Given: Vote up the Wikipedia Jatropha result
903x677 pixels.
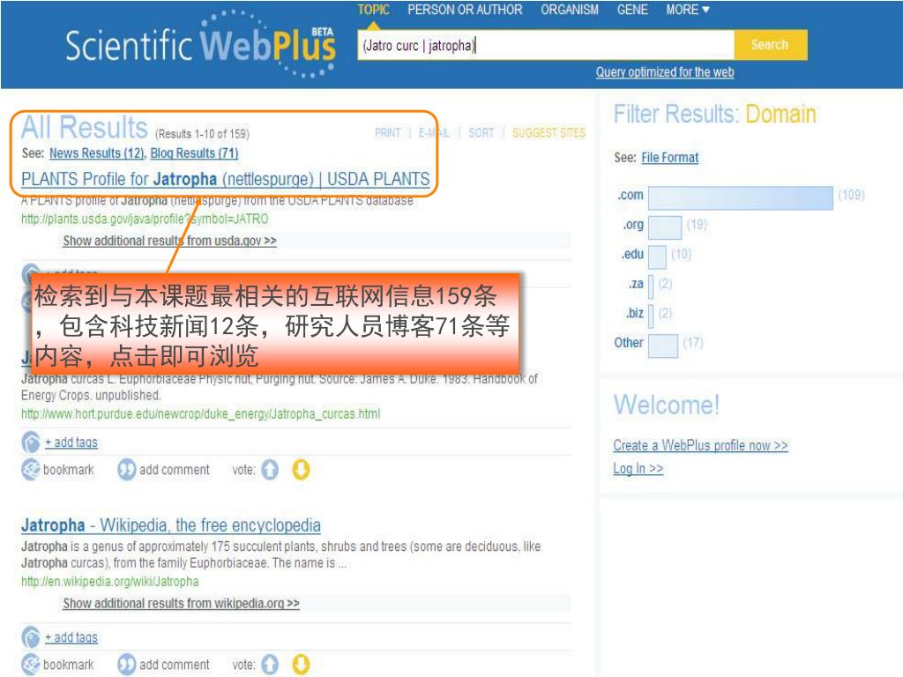Looking at the screenshot, I should [270, 665].
